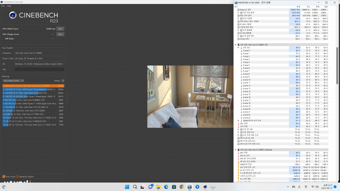Expand the core thermal throttling row
Image resolution: width=340 pixels, height=191 pixels.
(x=238, y=129)
